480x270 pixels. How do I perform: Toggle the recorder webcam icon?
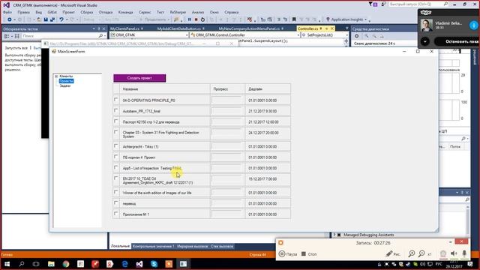click(x=443, y=253)
